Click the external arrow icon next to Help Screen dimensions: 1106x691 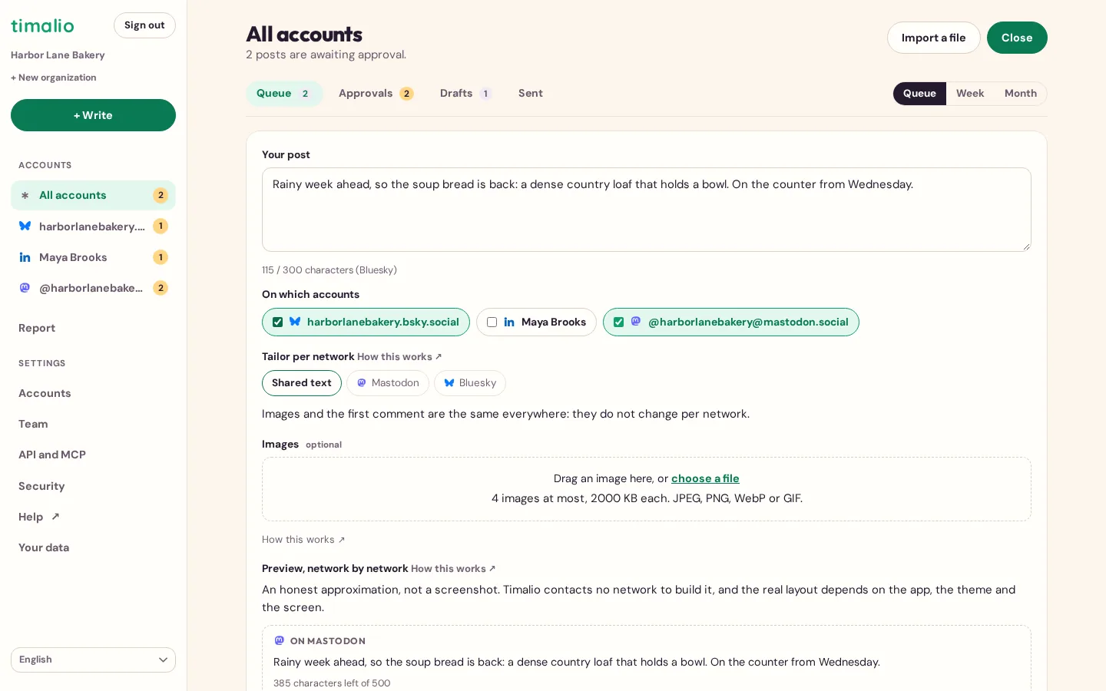[x=55, y=517]
